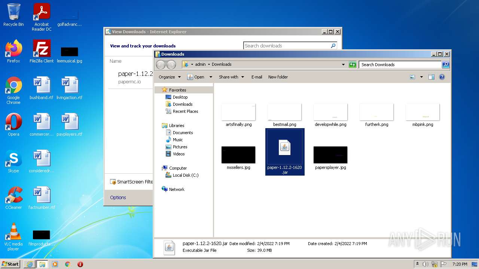This screenshot has height=269, width=479.
Task: Select payplayers.rtf desktop file
Action: point(70,125)
